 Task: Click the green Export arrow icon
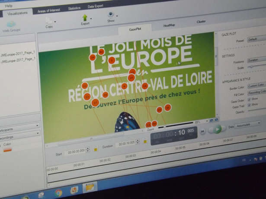[85, 18]
